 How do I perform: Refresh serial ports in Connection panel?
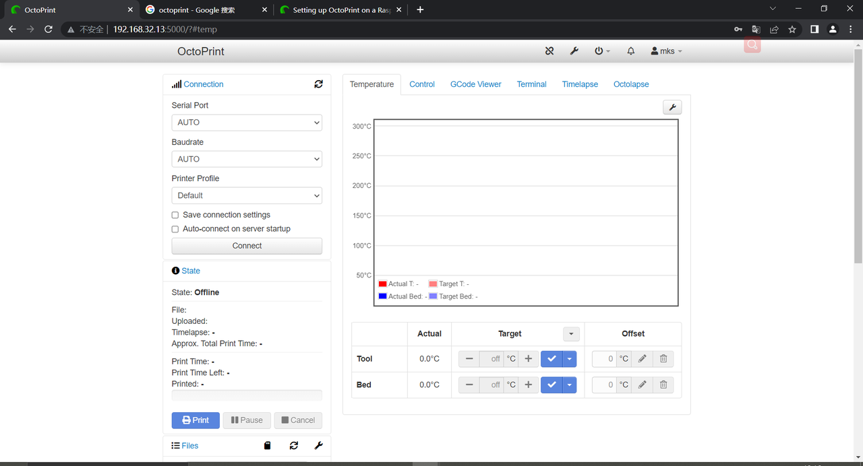tap(318, 84)
